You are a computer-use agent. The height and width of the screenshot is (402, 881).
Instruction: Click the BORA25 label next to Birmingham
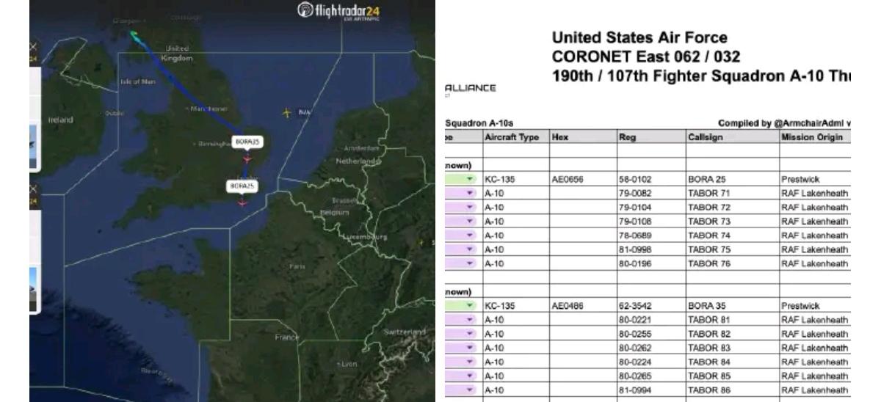tap(247, 142)
